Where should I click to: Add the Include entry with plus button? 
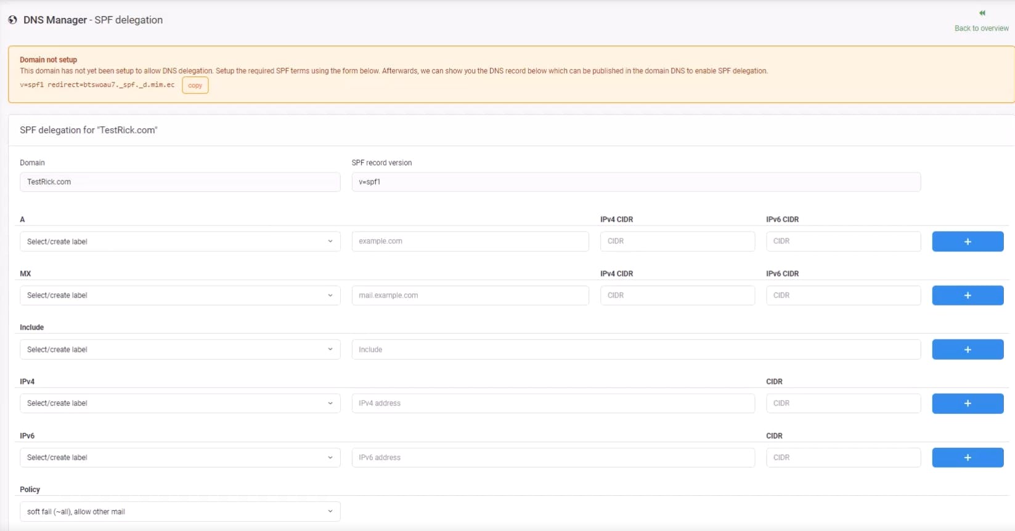tap(968, 349)
